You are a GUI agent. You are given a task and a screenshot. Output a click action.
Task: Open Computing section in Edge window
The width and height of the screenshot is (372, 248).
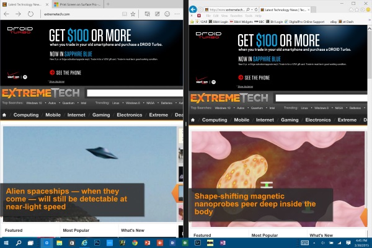coord(26,115)
